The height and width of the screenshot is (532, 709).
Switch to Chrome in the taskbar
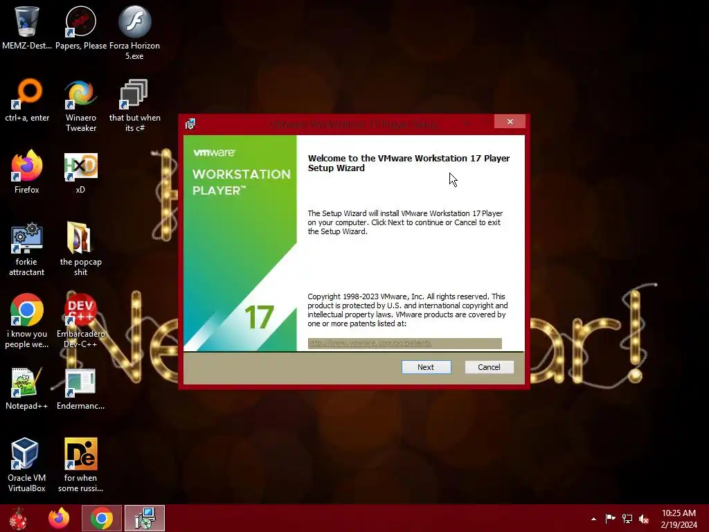pos(102,518)
